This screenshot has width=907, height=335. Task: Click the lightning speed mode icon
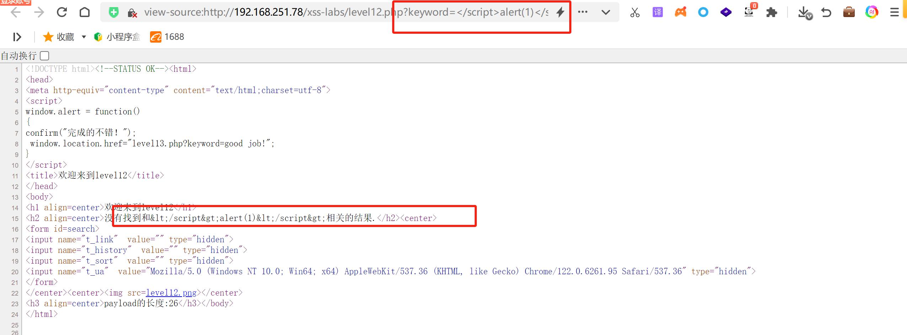[x=560, y=12]
